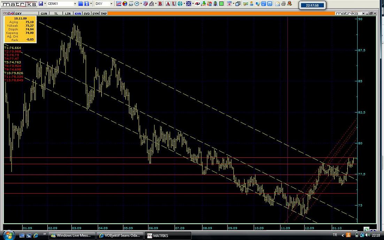Open the DXY symbol dropdown
This screenshot has width=384, height=240.
(x=112, y=4)
